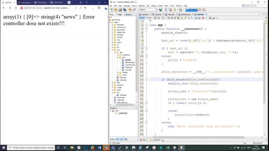
Task: Click the first profiler circular icon
Action: pyautogui.click(x=200, y=10)
